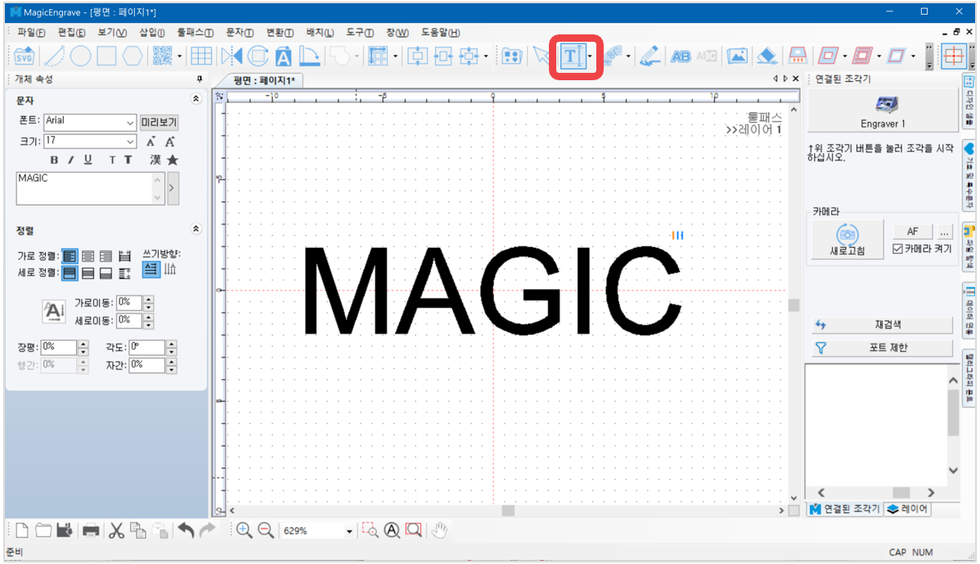
Task: Click the QR code tool icon
Action: point(163,56)
